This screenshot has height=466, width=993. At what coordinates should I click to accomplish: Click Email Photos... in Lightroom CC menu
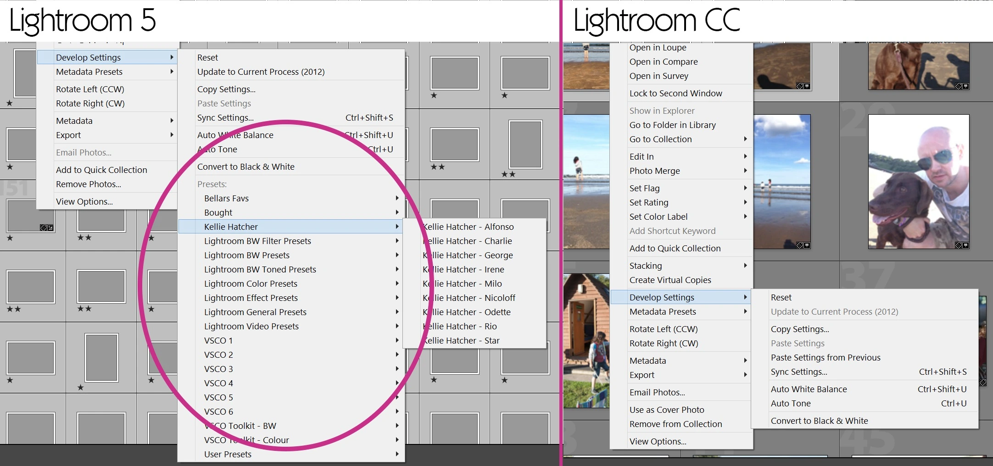[681, 392]
